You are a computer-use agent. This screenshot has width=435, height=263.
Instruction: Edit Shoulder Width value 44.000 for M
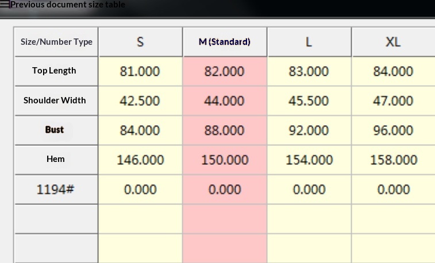click(x=225, y=101)
